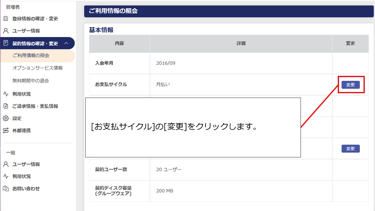Image resolution: width=375 pixels, height=211 pixels.
Task: Open 登録情報の確認・変更 menu label
Action: pos(35,19)
